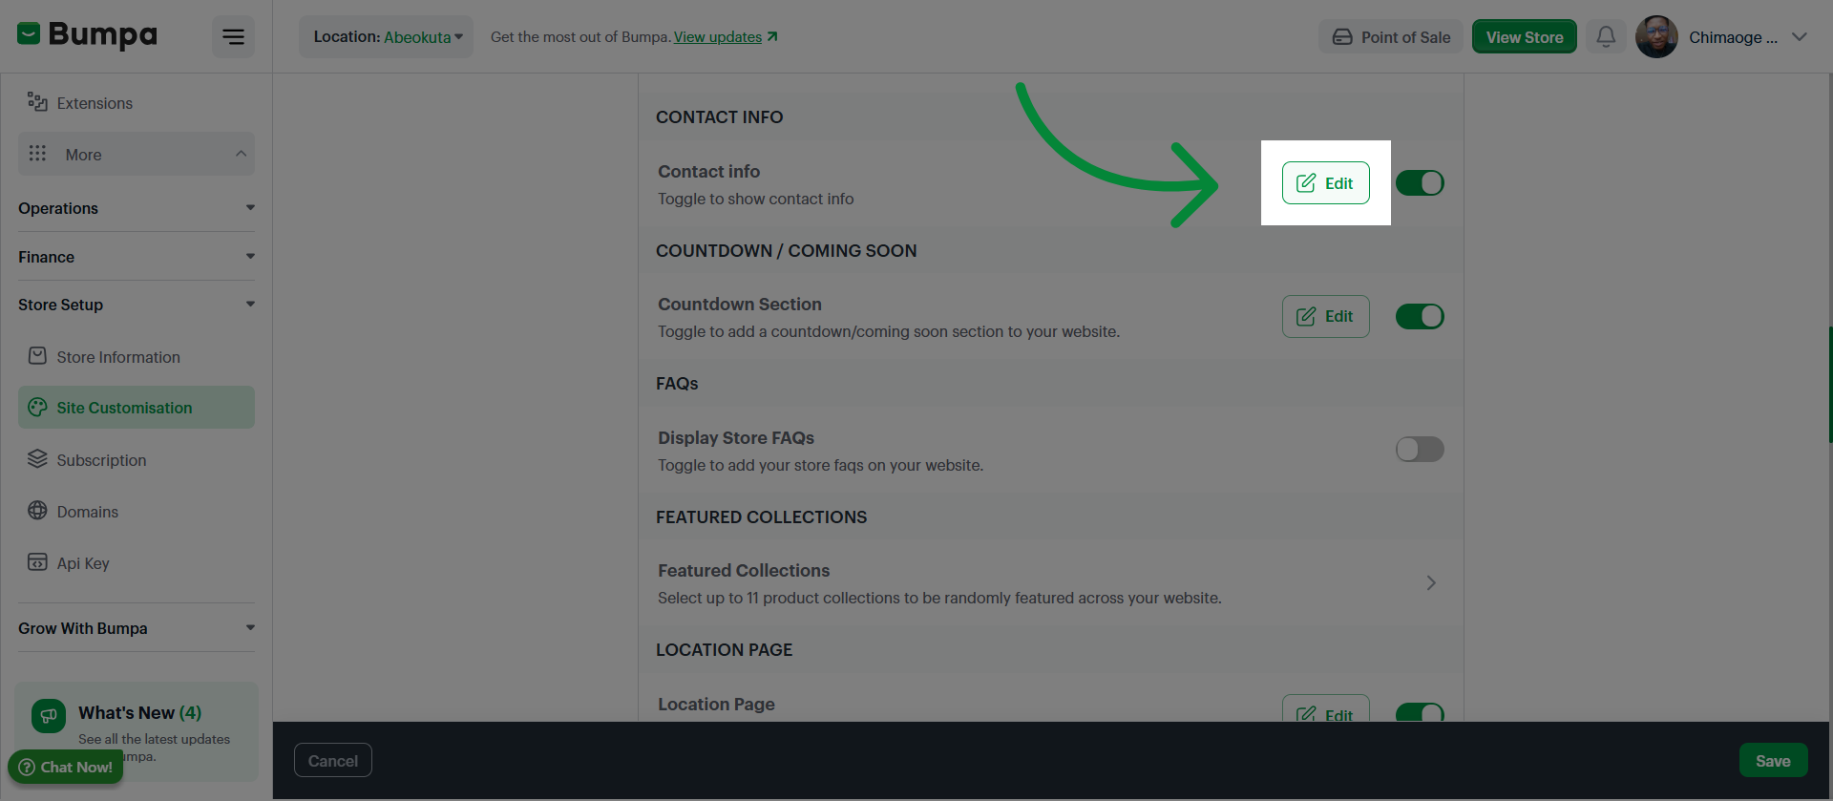Expand the Finance sidebar section
1833x801 pixels.
[x=137, y=257]
